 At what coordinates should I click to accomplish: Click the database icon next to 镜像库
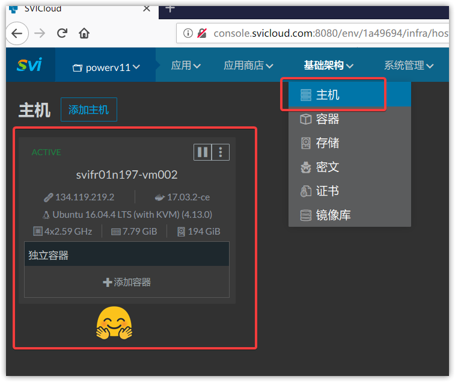click(305, 215)
